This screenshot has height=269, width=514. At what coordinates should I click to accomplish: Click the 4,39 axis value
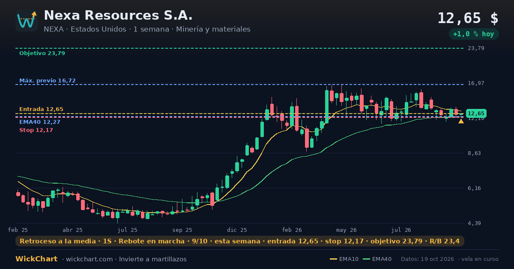pos(474,223)
